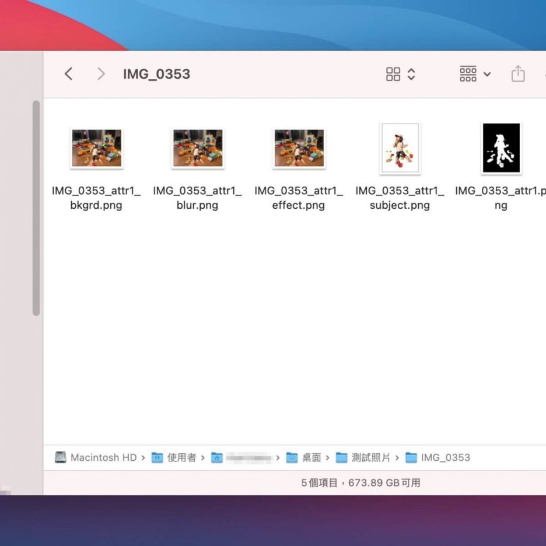This screenshot has height=546, width=546.
Task: Click the forward navigation arrow
Action: tap(101, 74)
